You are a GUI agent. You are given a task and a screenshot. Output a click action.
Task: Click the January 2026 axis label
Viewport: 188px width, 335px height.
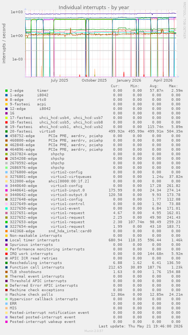coord(129,80)
